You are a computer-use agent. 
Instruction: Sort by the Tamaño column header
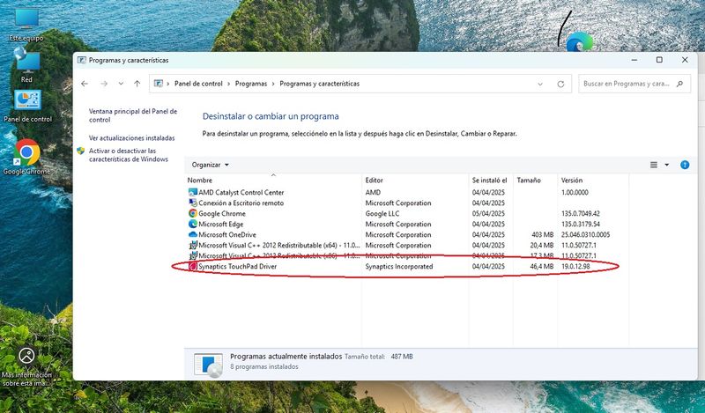[x=529, y=181]
